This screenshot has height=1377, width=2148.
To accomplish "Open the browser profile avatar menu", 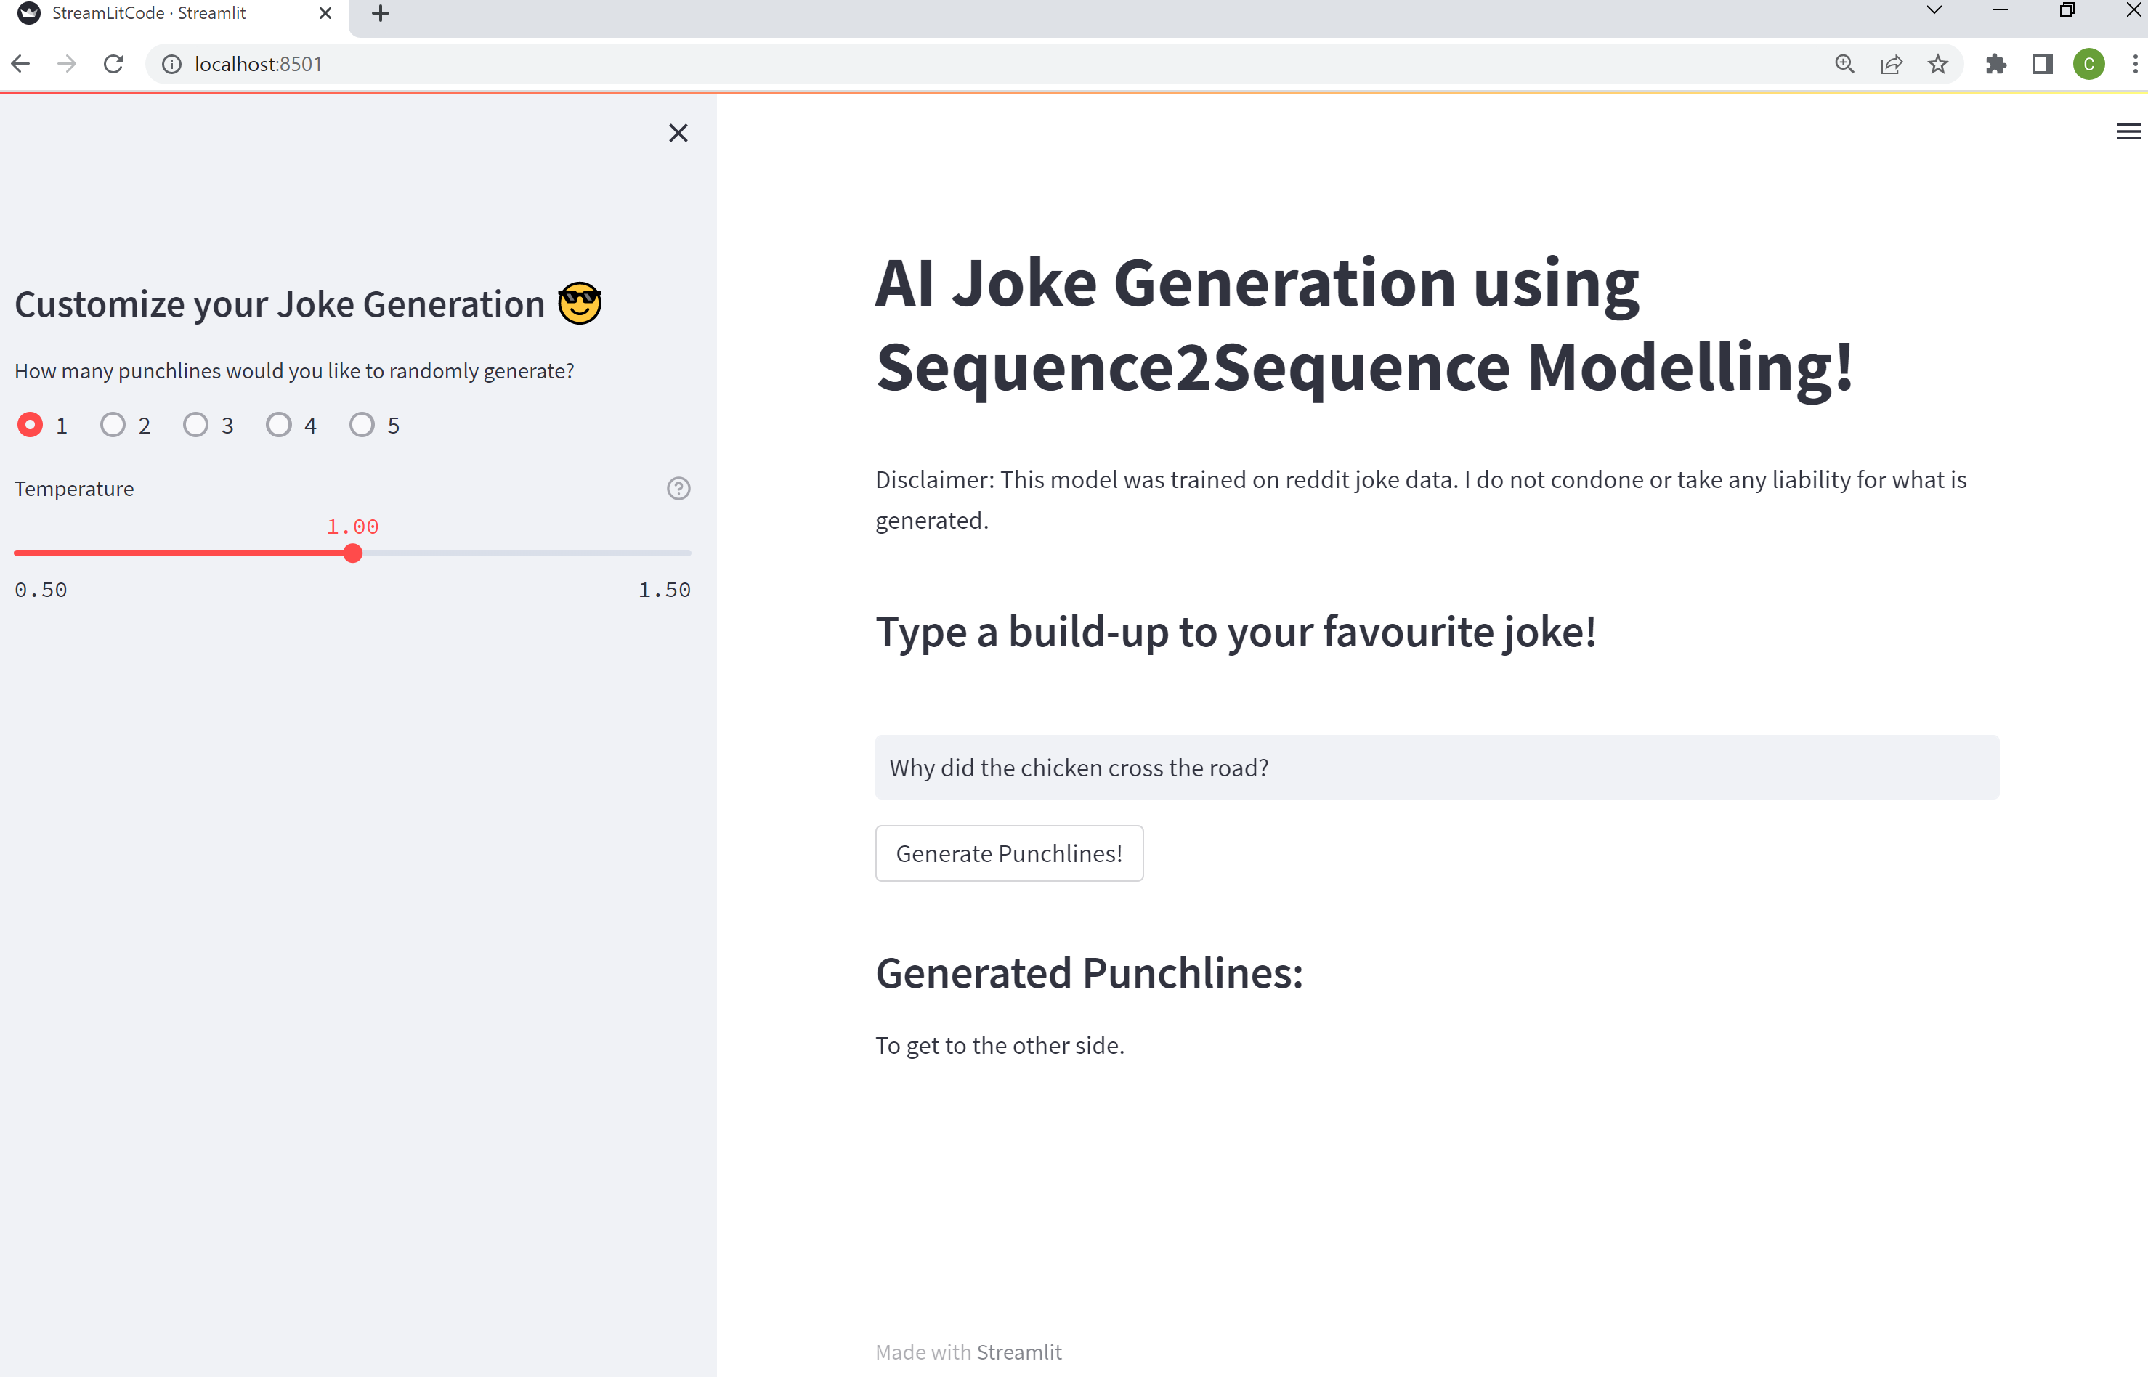I will click(x=2088, y=63).
